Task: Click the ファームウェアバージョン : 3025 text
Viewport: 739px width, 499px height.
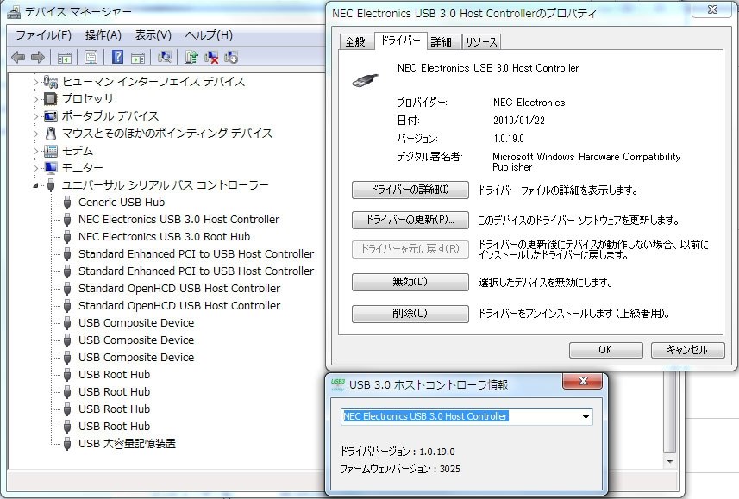Action: [x=400, y=469]
